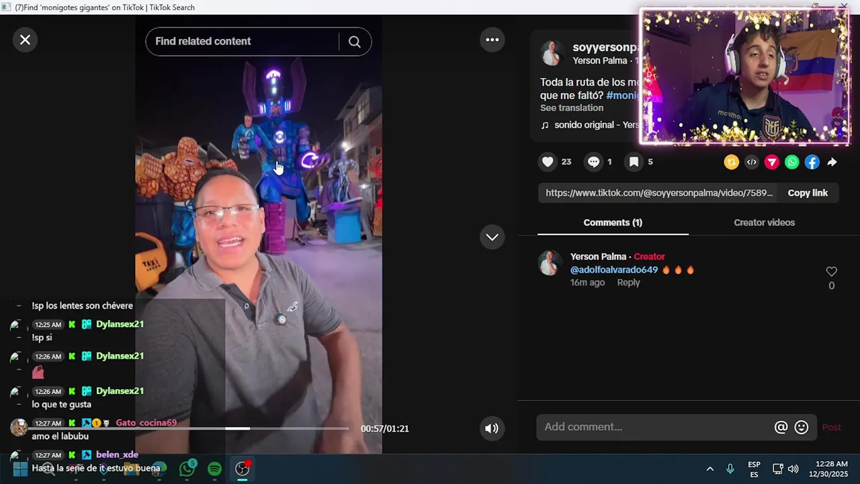The height and width of the screenshot is (484, 860).
Task: Click the Yerson Palma commenter name
Action: (598, 257)
